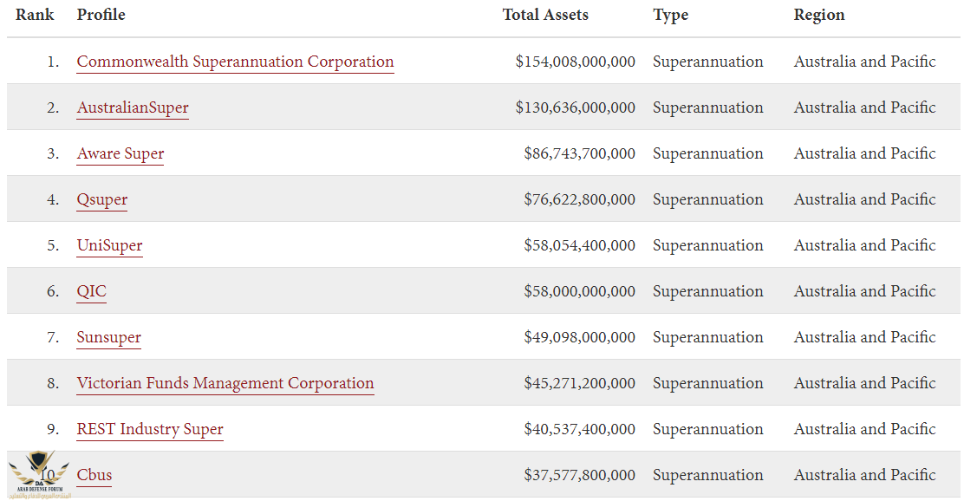This screenshot has height=501, width=964.
Task: Click the Profile column header
Action: pos(101,15)
